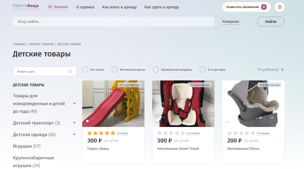Click the Разместить объявление button

point(247,7)
